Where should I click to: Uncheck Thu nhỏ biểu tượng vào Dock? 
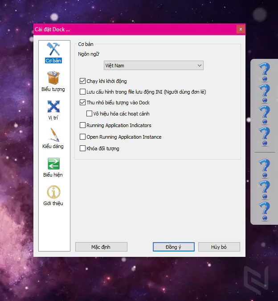82,103
